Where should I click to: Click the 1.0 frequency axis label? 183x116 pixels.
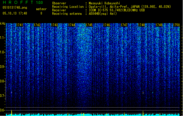2,52
